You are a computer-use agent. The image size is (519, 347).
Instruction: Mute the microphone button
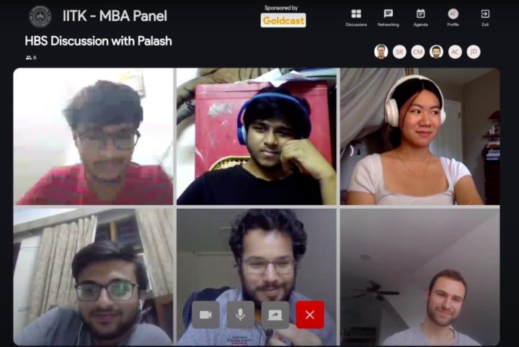pos(240,315)
